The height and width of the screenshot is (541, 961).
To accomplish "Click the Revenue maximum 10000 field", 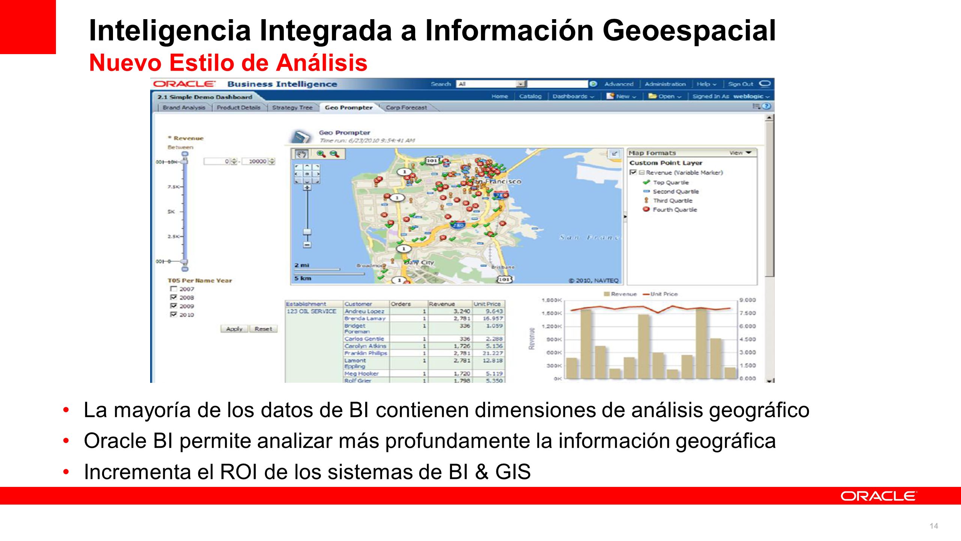I will click(x=255, y=161).
